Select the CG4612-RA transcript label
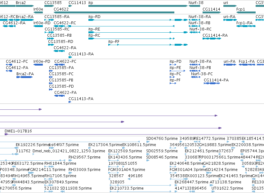Image resolution: width=264 pixels, height=193 pixels. pyautogui.click(x=14, y=23)
